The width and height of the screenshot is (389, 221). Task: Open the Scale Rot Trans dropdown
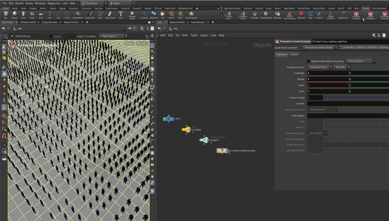coord(319,67)
